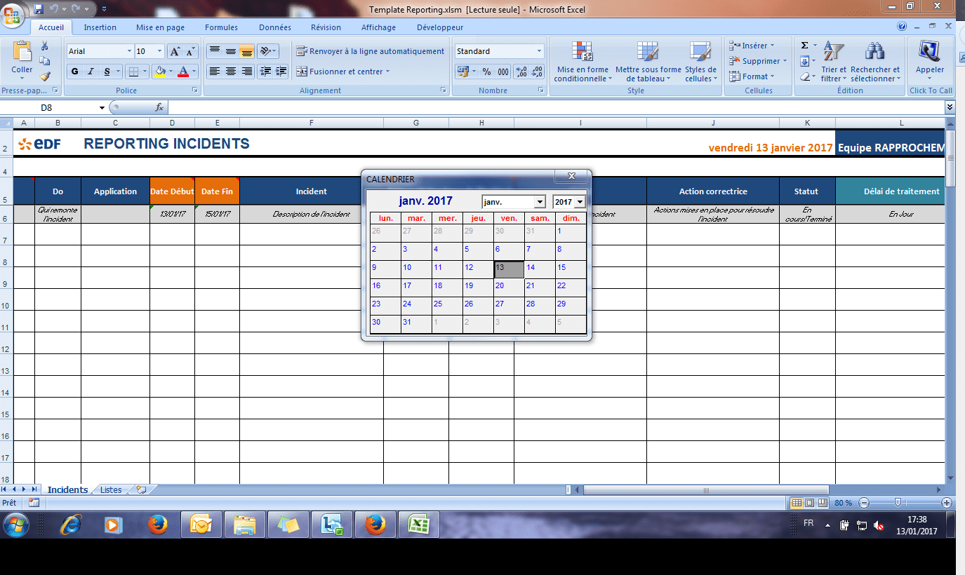
Task: Switch to the Formules tab
Action: [221, 27]
